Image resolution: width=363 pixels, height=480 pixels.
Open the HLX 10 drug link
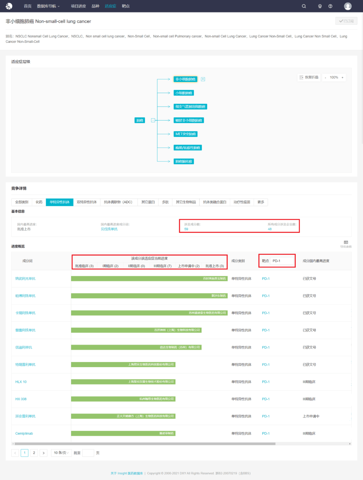[21, 382]
